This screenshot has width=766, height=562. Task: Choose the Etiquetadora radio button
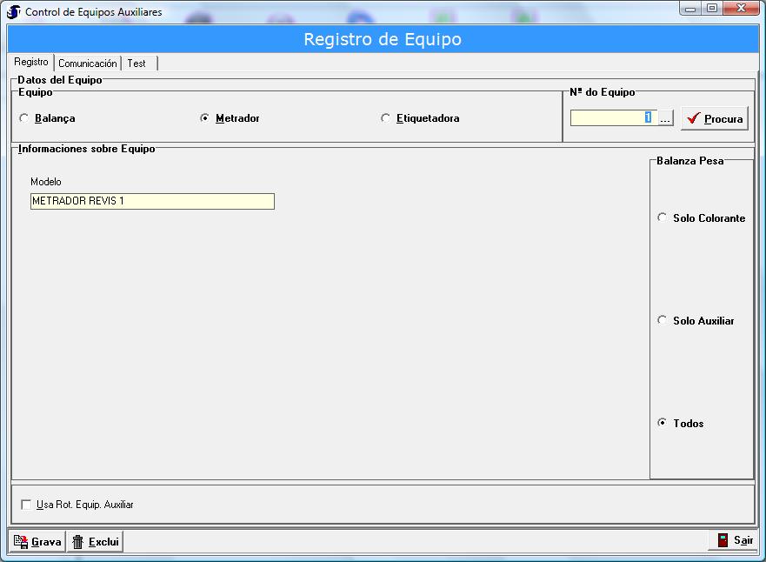(385, 118)
